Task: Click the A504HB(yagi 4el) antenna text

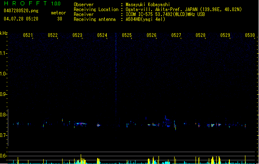Action: point(145,19)
